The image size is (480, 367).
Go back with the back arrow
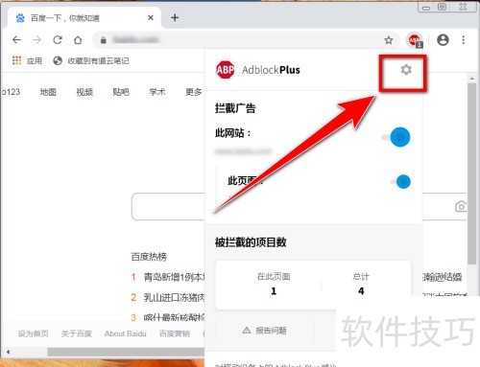tap(16, 40)
